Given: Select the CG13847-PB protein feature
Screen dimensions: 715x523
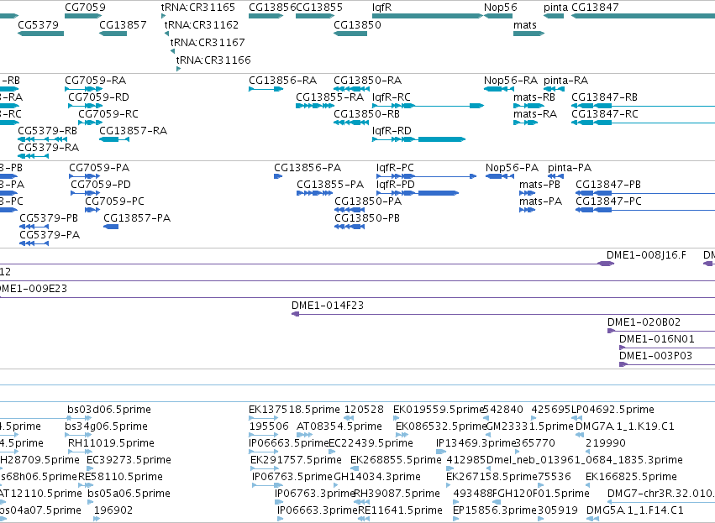Looking at the screenshot, I should [645, 193].
